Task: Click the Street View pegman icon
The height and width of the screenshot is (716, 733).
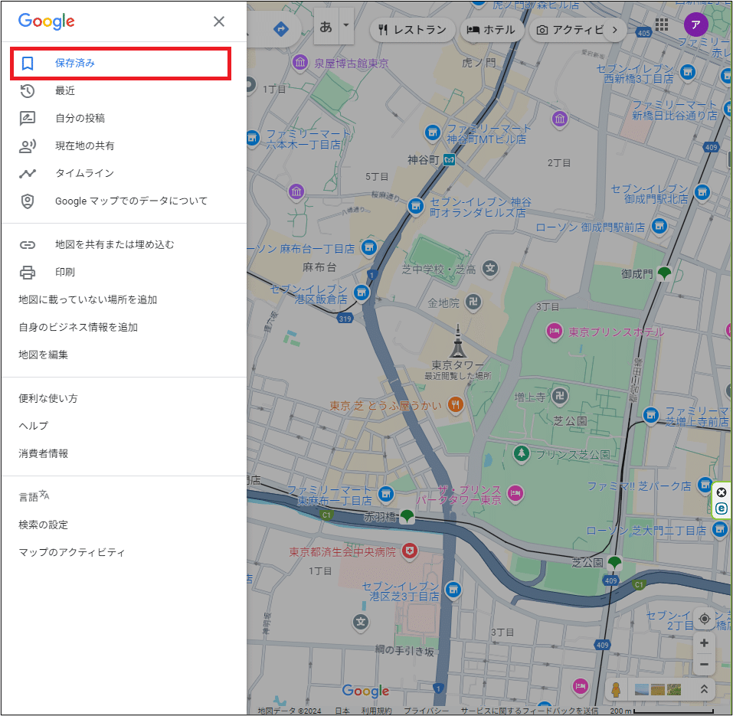Action: [x=616, y=689]
